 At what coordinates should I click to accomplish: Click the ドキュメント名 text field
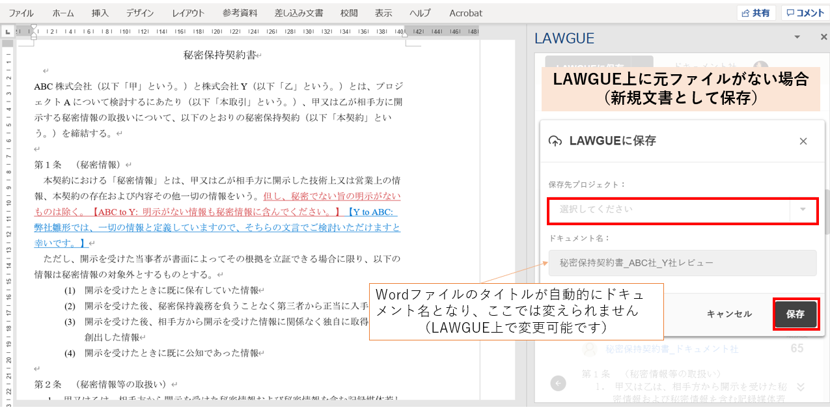tap(682, 263)
